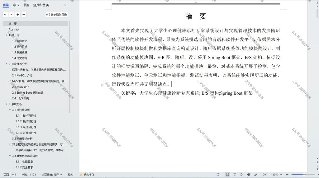The height and width of the screenshot is (178, 319).
Task: Open 拼写检查: 打开 dropdown
Action: pos(52,175)
